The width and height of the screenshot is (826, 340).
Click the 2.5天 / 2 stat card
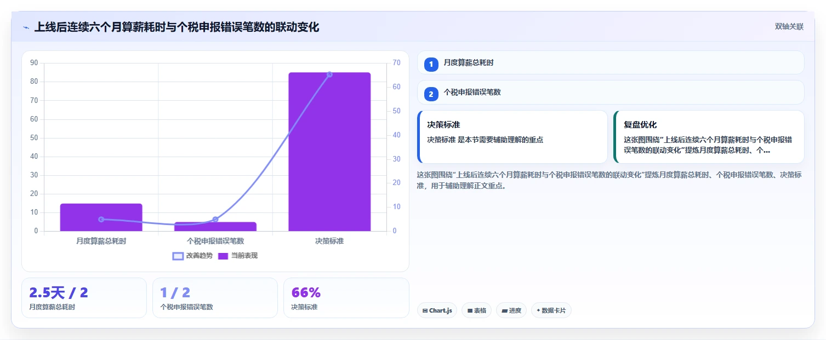pos(84,298)
